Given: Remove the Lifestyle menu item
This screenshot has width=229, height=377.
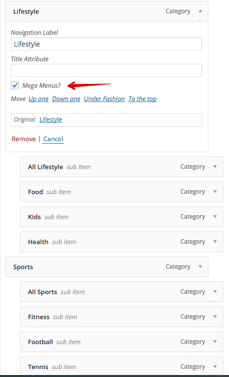Looking at the screenshot, I should pyautogui.click(x=24, y=139).
